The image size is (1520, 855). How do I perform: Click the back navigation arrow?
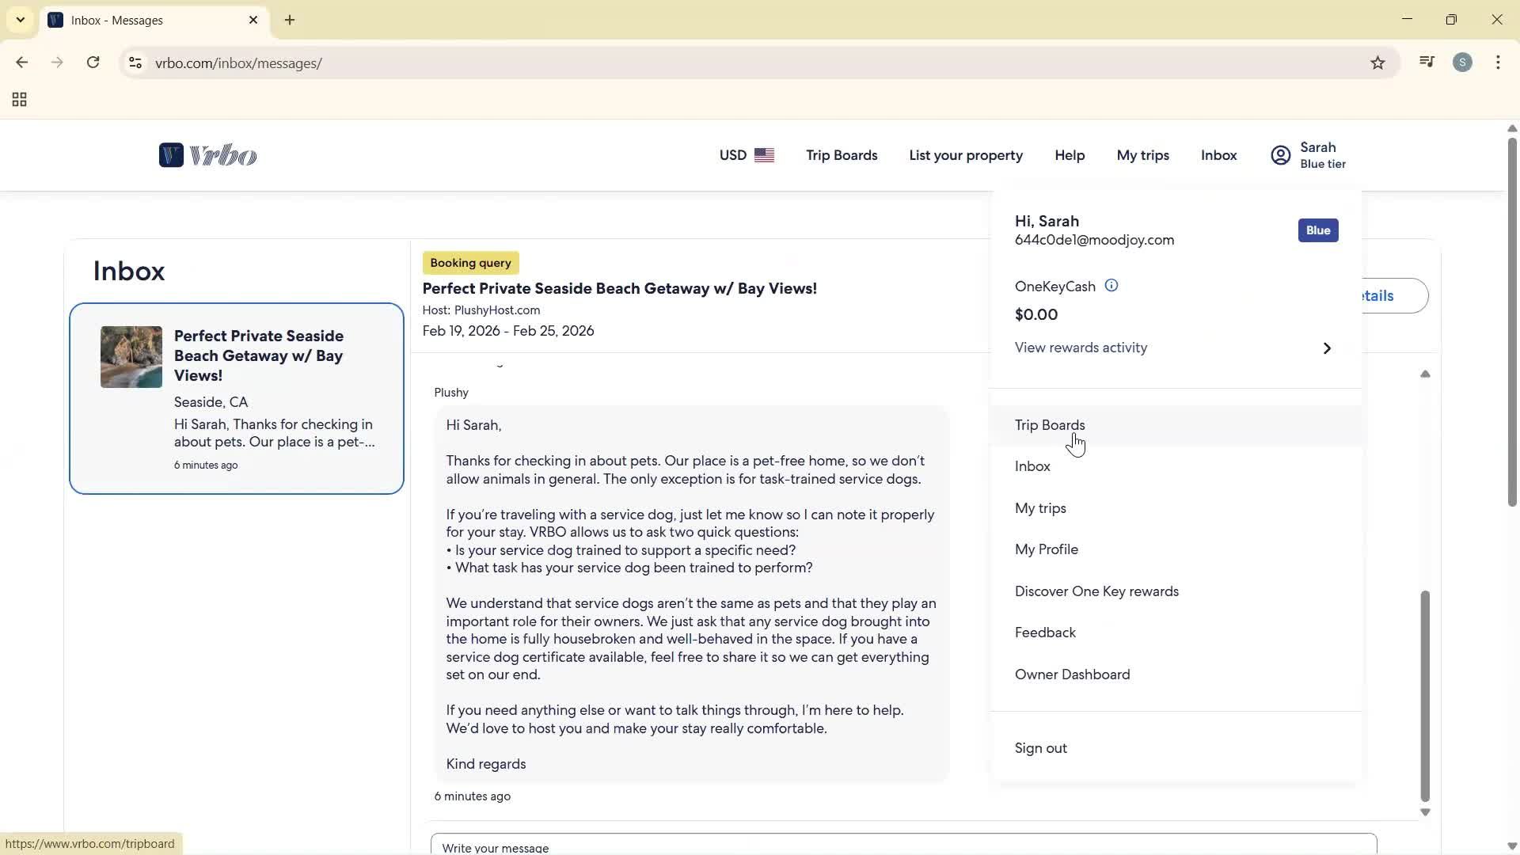click(21, 63)
